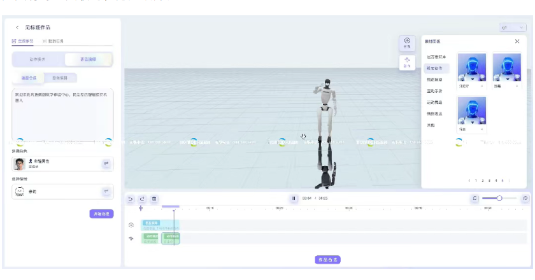Click the top round icon button left of asset panel
The width and height of the screenshot is (535, 280).
[407, 43]
